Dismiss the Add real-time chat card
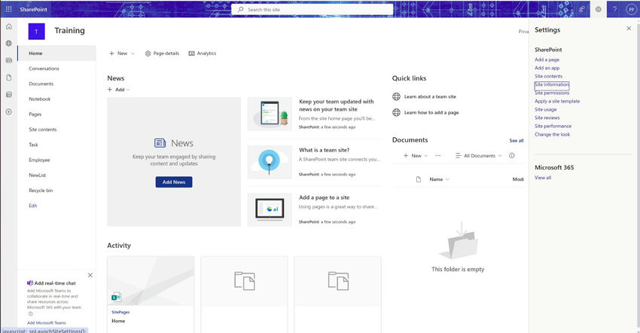This screenshot has height=333, width=640. click(90, 275)
